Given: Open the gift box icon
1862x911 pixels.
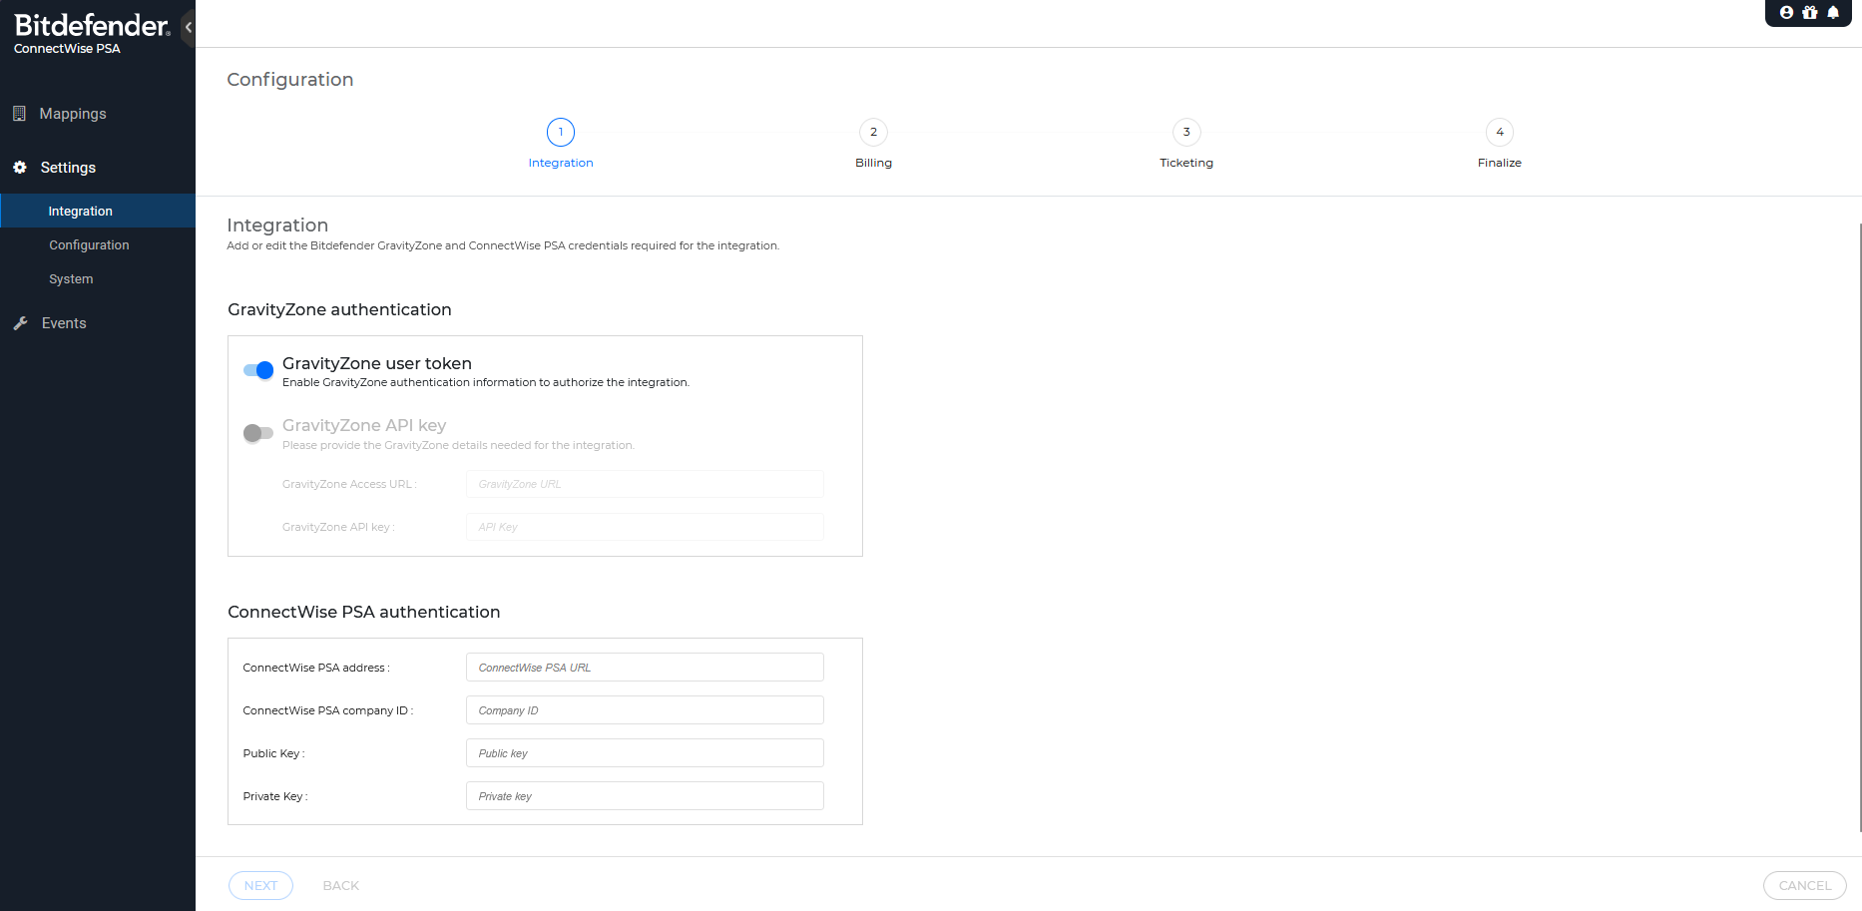Looking at the screenshot, I should (x=1810, y=13).
